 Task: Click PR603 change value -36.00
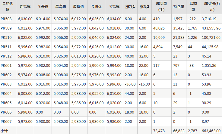130,84
